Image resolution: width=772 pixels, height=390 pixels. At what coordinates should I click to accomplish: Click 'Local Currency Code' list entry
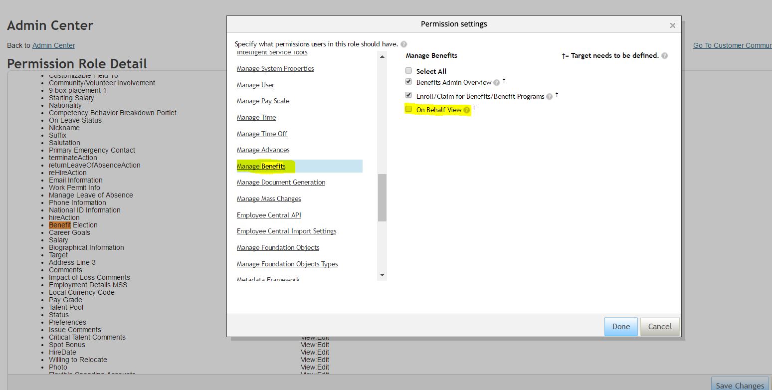tap(82, 292)
